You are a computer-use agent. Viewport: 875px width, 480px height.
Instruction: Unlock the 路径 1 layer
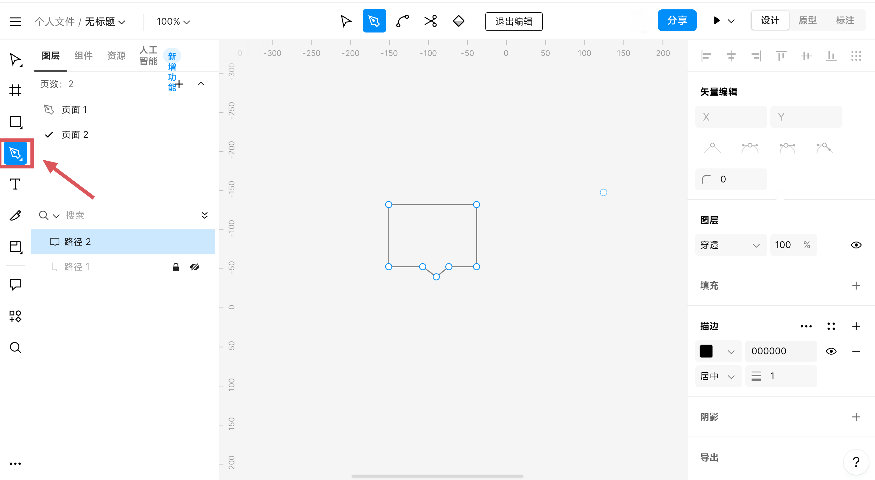pos(176,267)
